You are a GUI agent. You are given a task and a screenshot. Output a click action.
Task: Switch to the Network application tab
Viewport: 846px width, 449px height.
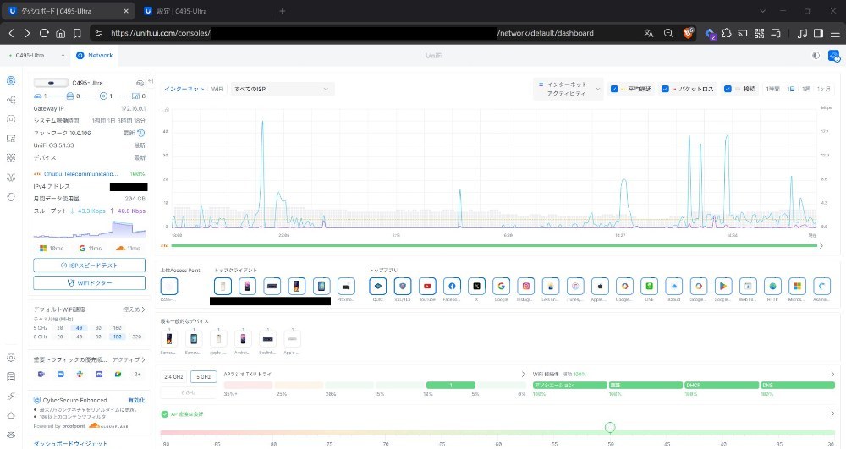click(x=95, y=56)
